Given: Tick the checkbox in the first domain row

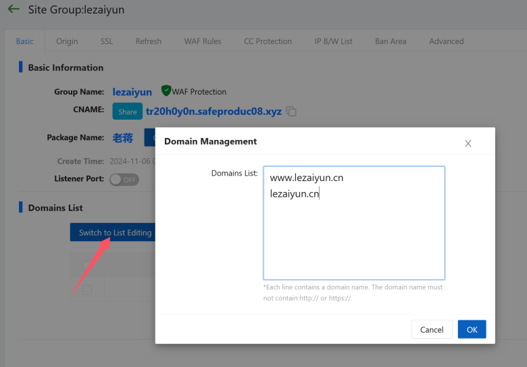Looking at the screenshot, I should (87, 289).
